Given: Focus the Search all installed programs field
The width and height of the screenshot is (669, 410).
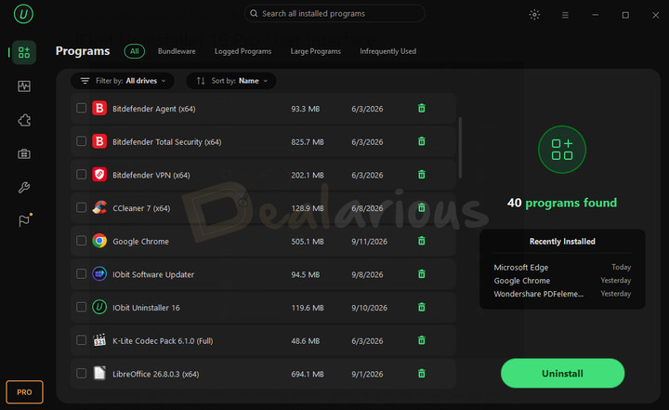Looking at the screenshot, I should coord(334,14).
